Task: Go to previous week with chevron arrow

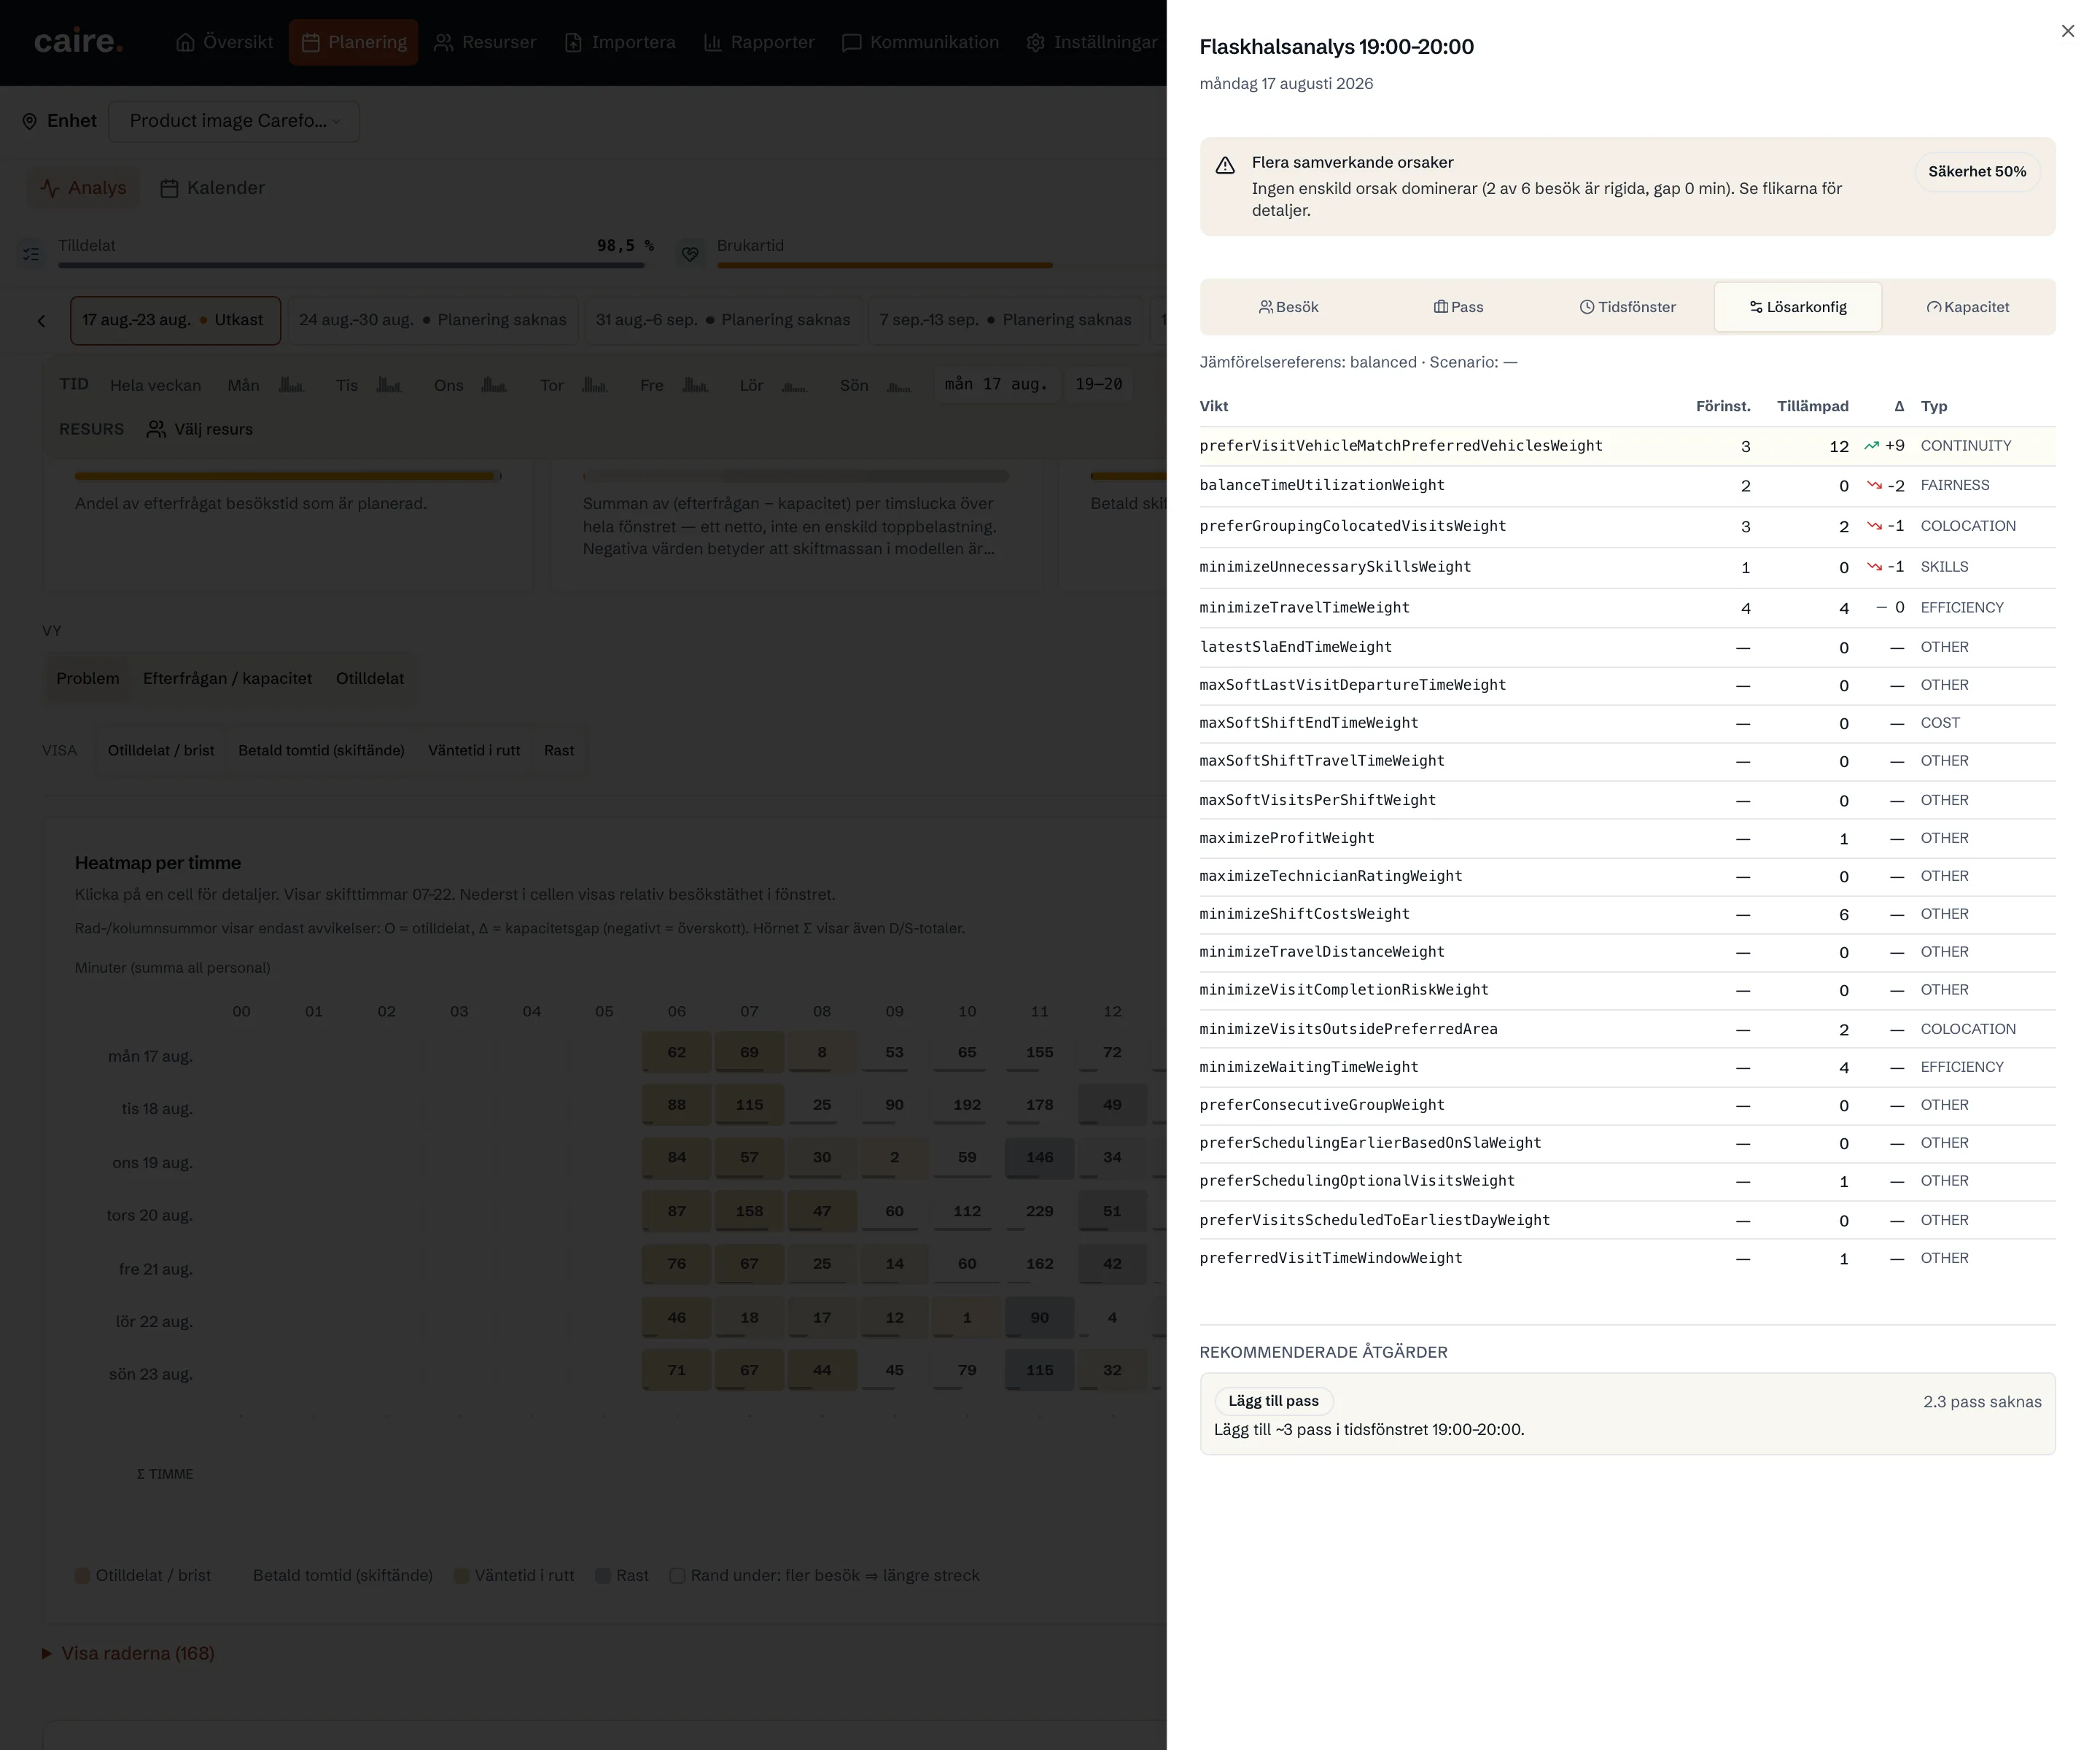Action: coord(42,321)
